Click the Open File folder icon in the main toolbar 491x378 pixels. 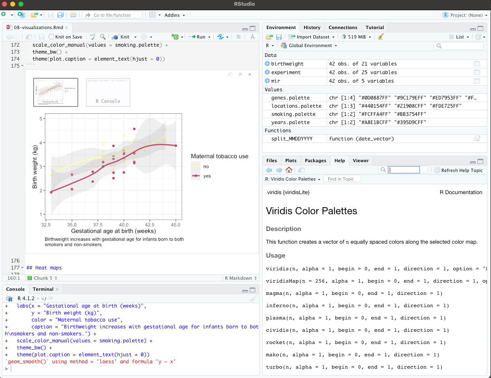point(34,15)
